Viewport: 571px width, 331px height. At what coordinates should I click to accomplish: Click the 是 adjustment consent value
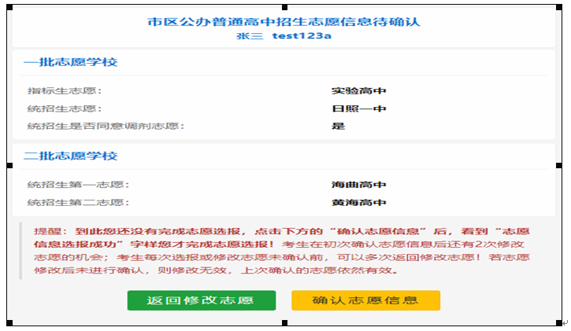click(339, 126)
